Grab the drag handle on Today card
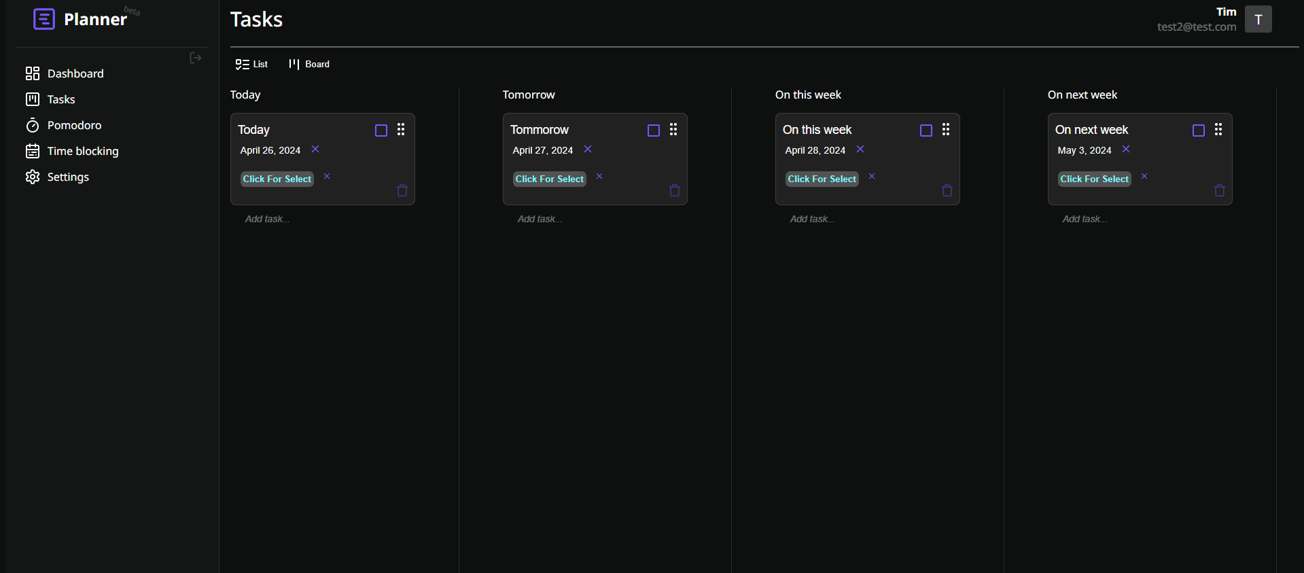This screenshot has width=1304, height=573. tap(401, 129)
